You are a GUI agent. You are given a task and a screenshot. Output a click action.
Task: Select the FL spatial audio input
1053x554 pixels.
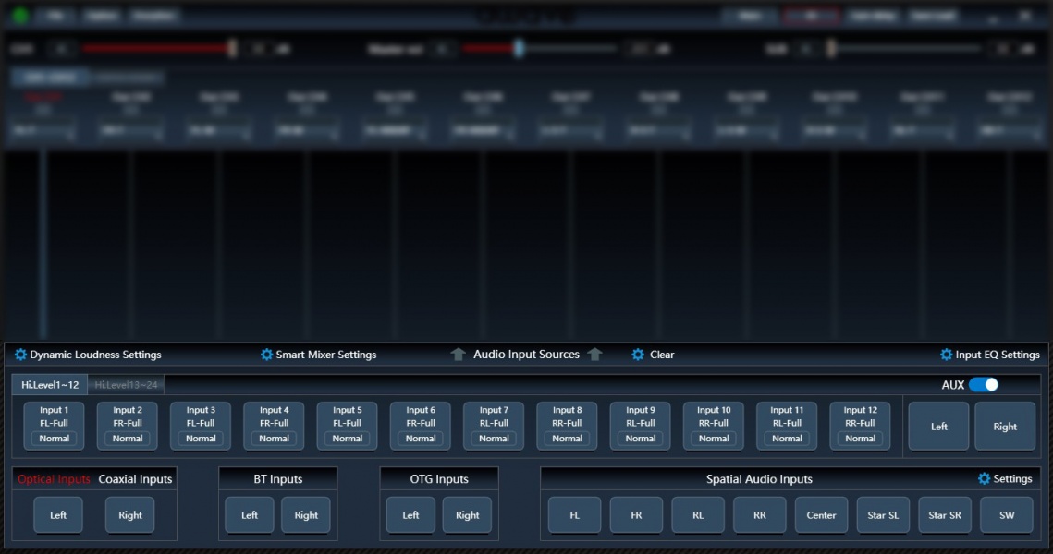click(574, 515)
